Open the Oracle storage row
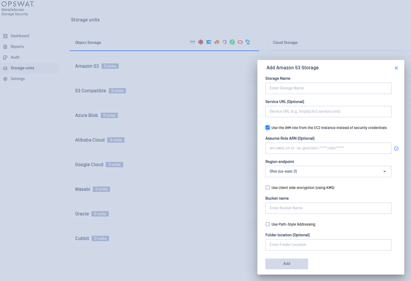Image resolution: width=411 pixels, height=281 pixels. tap(163, 214)
